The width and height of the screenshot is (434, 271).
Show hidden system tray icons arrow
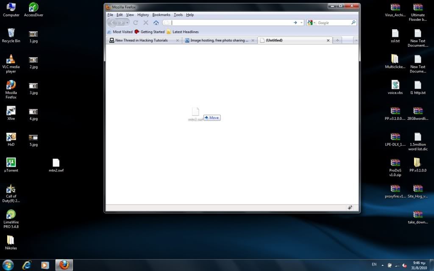pos(383,265)
